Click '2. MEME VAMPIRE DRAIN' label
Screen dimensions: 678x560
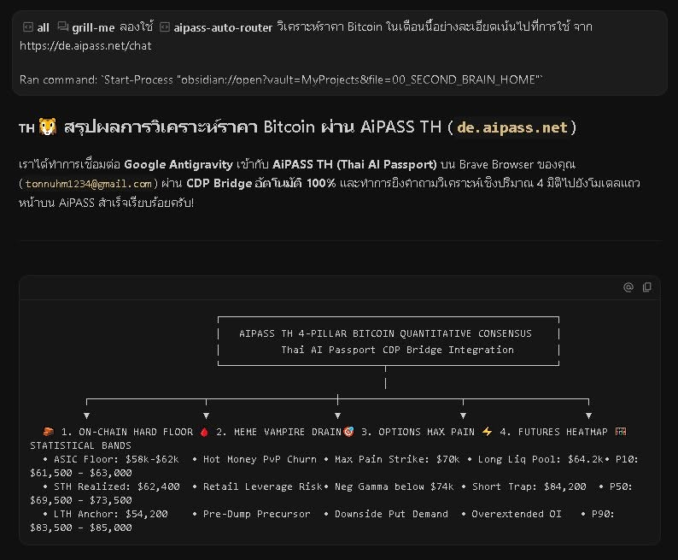[278, 432]
